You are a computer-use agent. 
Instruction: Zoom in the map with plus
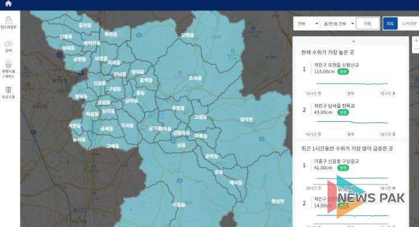416,41
